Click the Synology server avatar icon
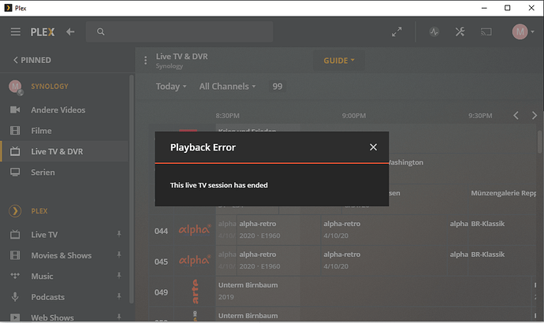 point(16,87)
